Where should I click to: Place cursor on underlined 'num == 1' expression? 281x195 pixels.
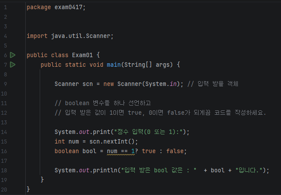(121, 151)
